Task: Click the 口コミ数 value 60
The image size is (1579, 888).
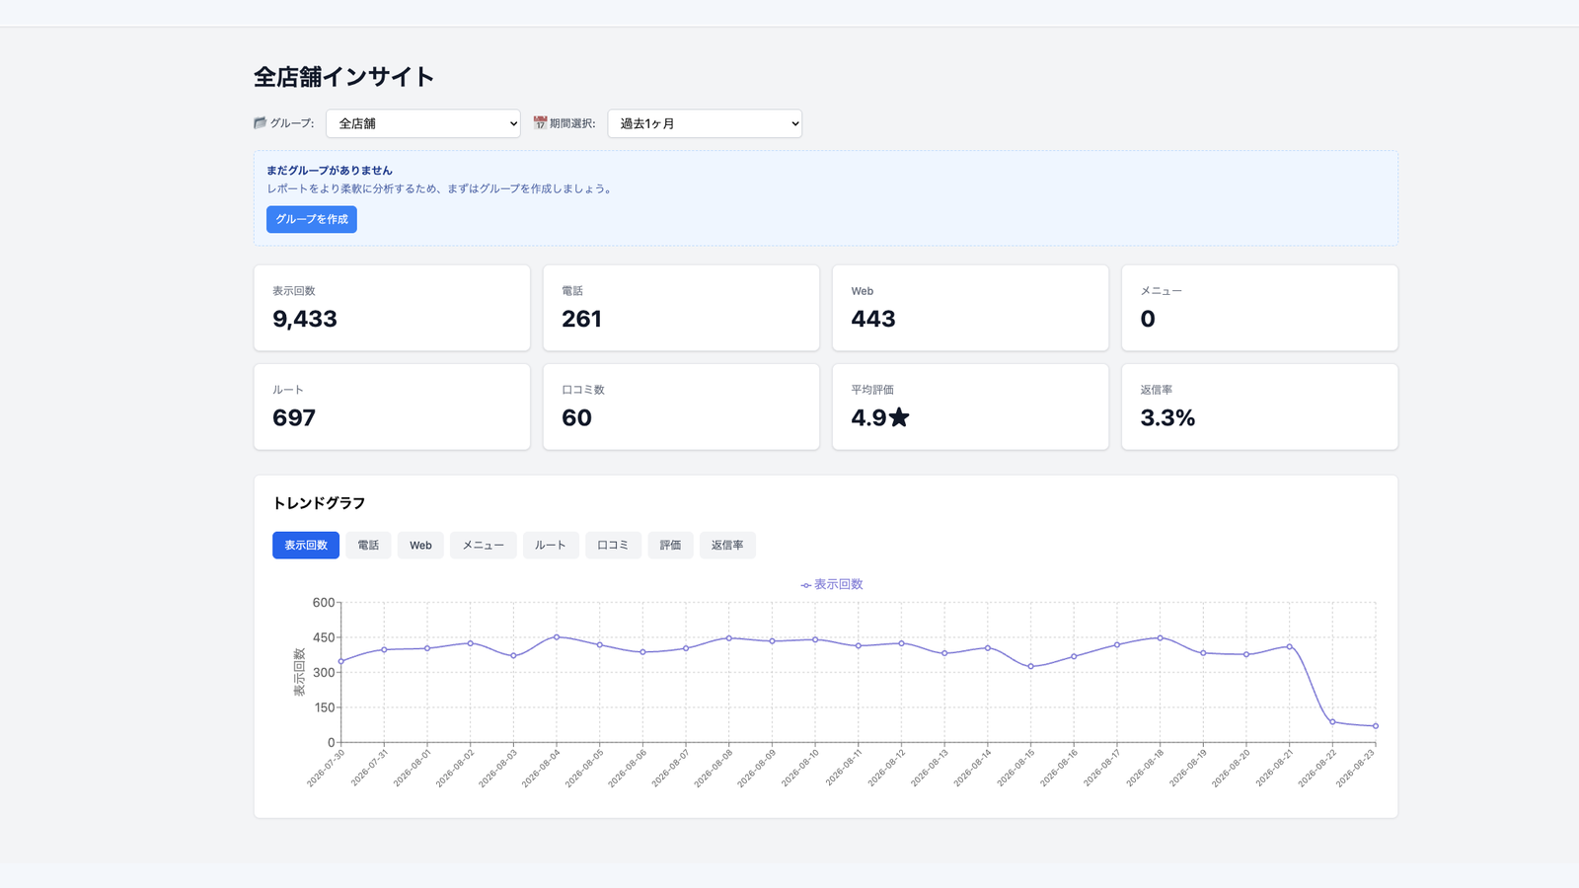Action: 577,417
